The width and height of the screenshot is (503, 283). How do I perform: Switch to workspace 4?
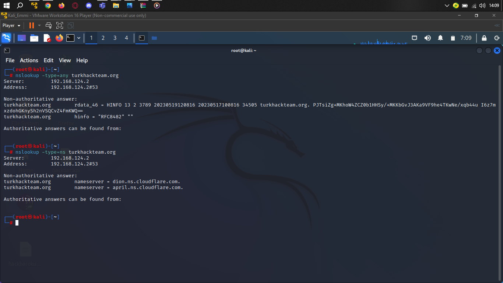point(127,38)
